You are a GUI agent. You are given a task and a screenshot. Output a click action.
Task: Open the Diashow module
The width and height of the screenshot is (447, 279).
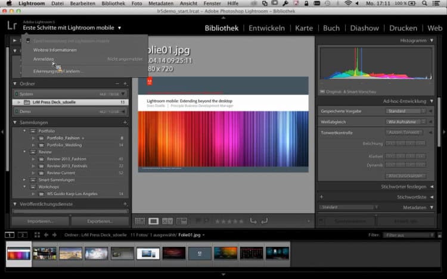point(364,28)
